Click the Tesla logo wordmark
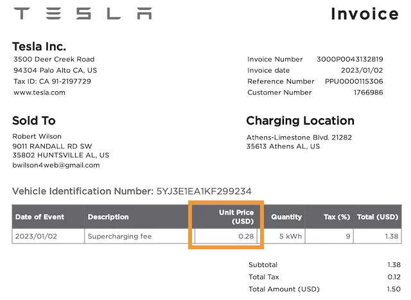 point(83,13)
